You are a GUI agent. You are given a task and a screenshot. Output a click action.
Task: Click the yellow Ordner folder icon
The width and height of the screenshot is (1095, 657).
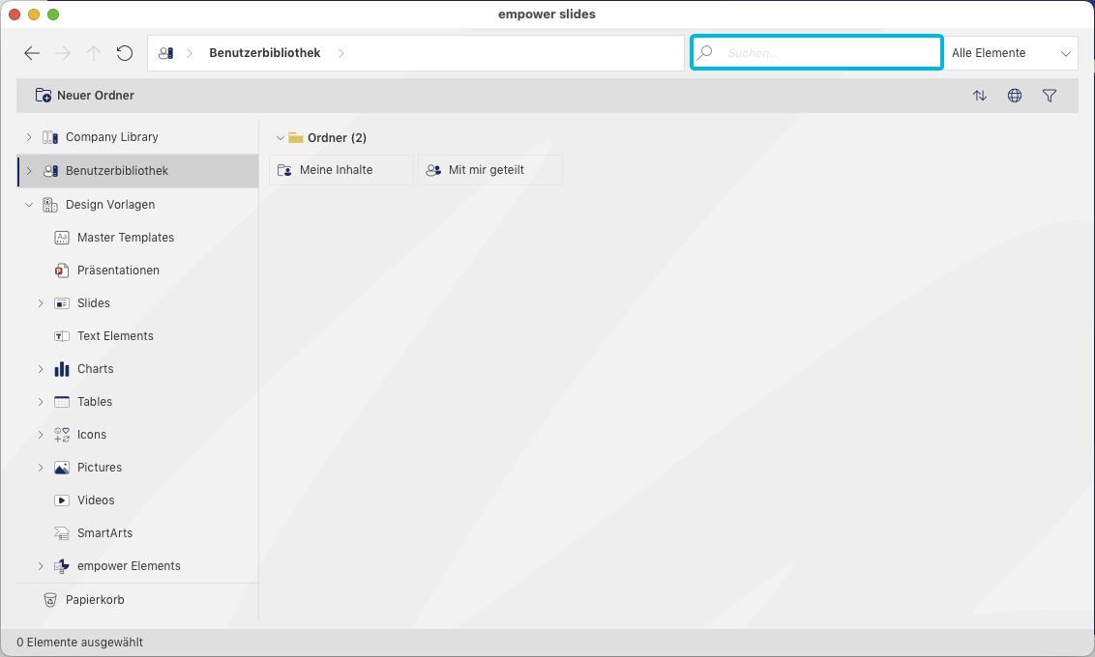click(x=296, y=137)
